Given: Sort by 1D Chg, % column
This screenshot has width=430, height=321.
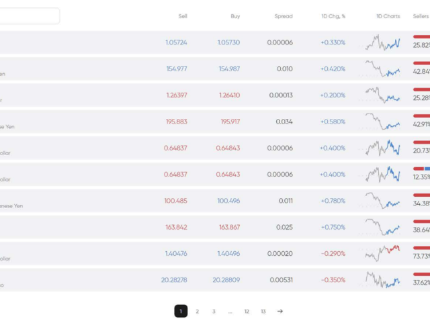Looking at the screenshot, I should pos(333,16).
